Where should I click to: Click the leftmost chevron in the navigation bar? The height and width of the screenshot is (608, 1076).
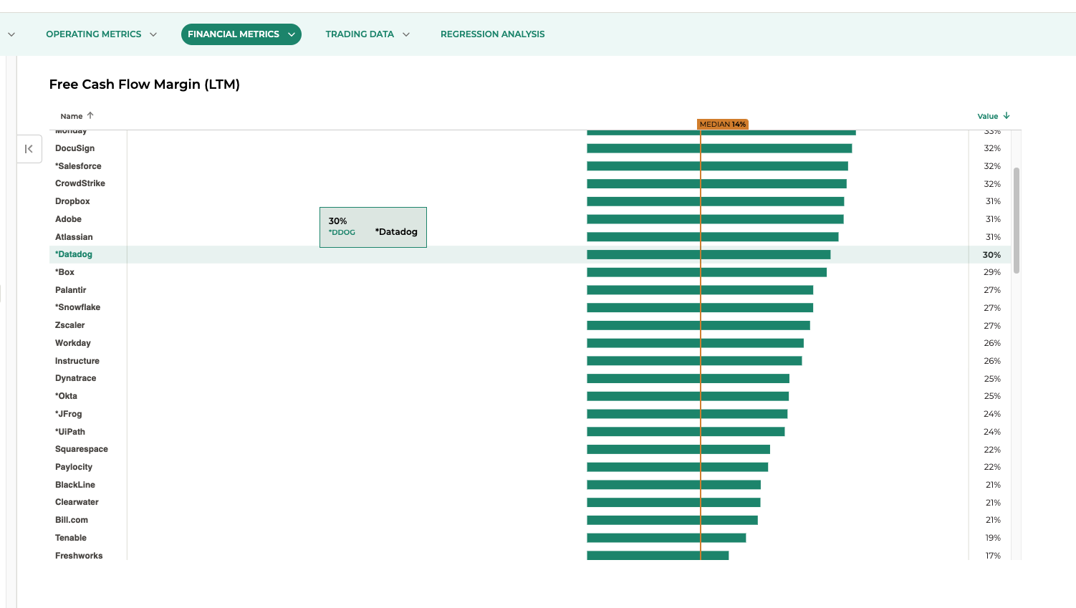point(11,34)
